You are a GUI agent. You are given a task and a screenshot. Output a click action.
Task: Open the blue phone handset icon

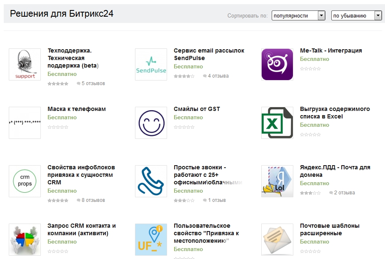tap(151, 181)
